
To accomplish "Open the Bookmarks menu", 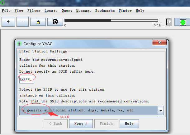I will click(x=105, y=11).
